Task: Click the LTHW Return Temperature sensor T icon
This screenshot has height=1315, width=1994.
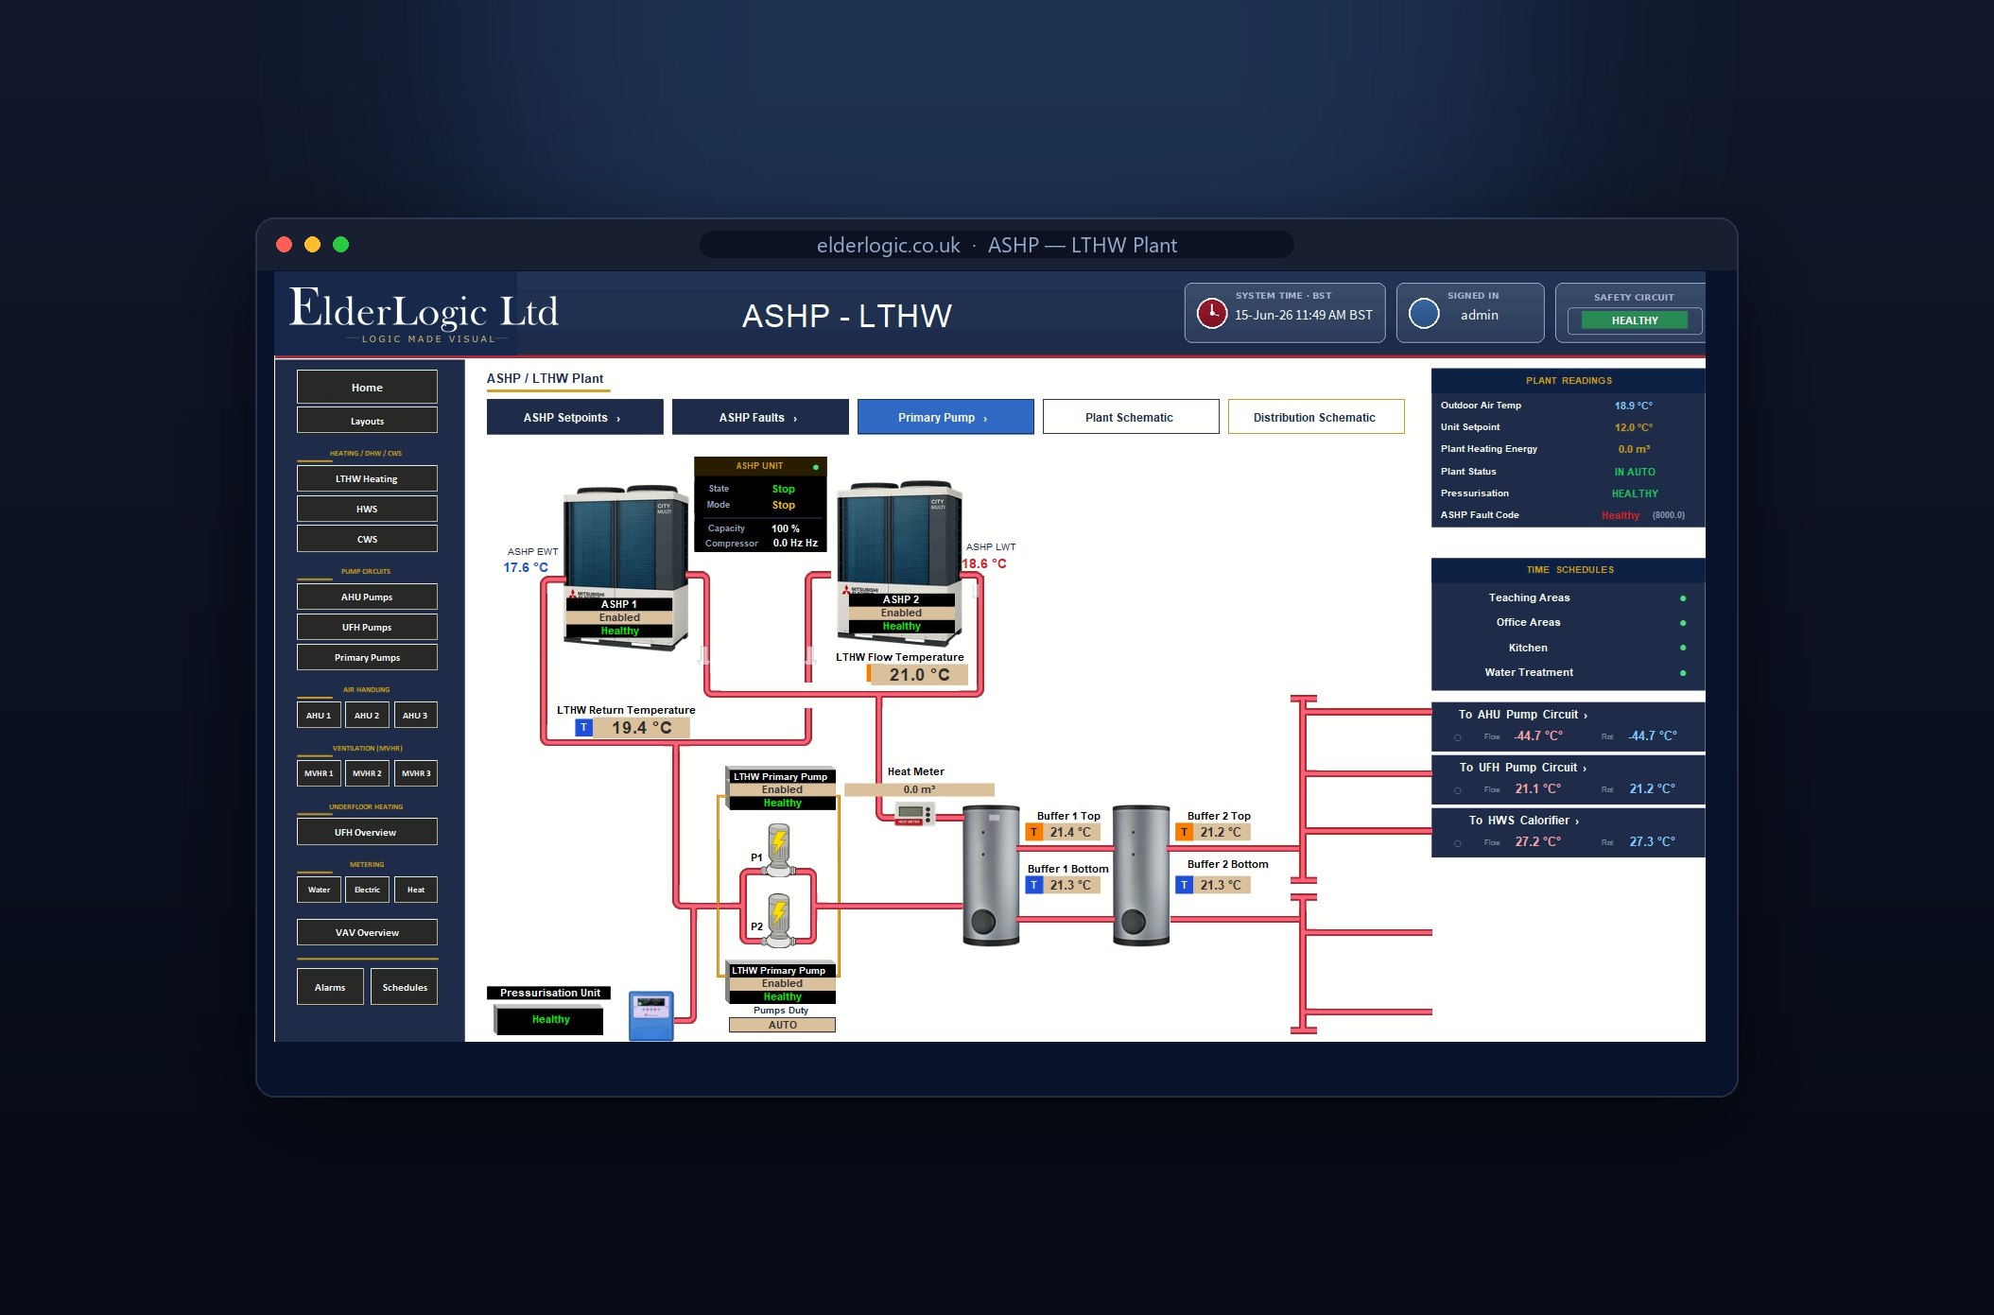Action: point(584,727)
